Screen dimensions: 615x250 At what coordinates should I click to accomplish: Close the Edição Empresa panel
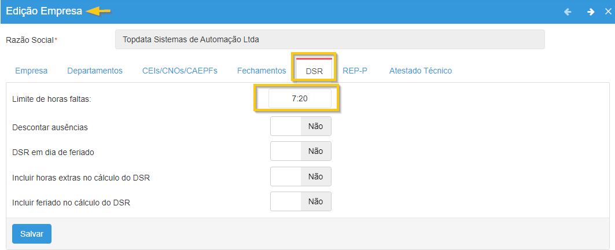(x=608, y=12)
